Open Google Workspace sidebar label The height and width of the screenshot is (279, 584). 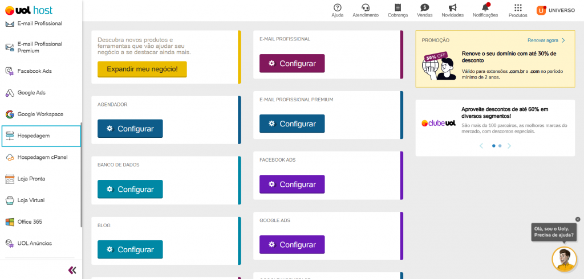click(x=40, y=114)
